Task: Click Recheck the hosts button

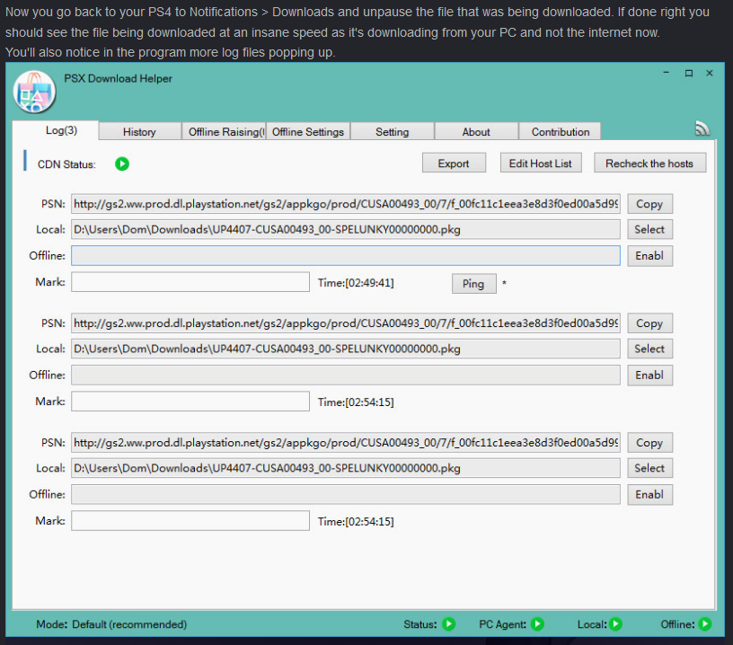Action: pos(649,163)
